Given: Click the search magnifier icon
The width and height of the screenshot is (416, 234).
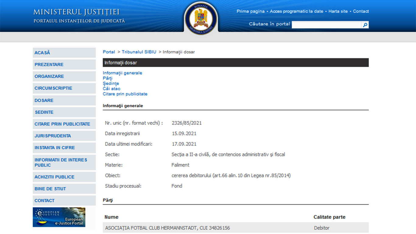Looking at the screenshot, I should pyautogui.click(x=365, y=25).
